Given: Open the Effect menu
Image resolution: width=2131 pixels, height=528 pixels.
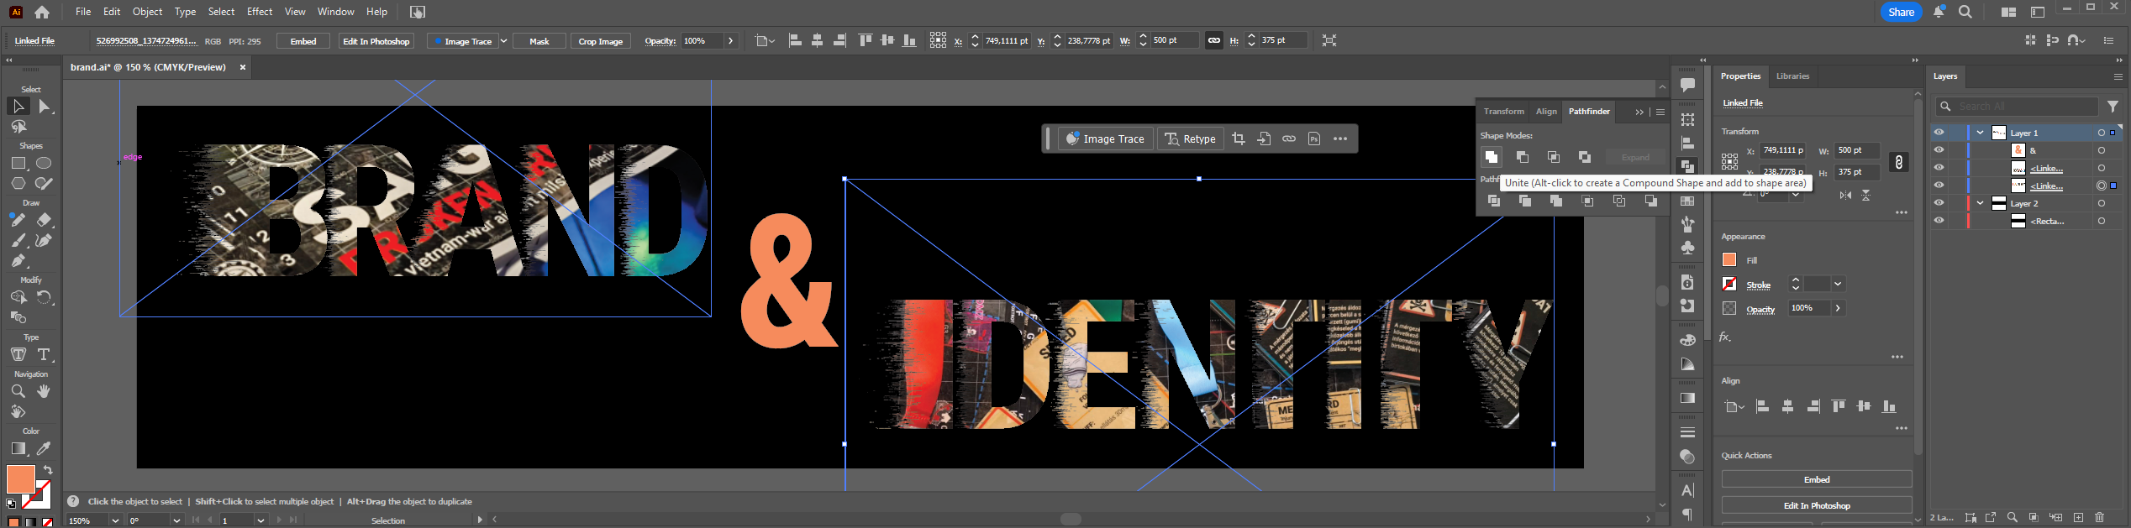Looking at the screenshot, I should click(x=260, y=12).
